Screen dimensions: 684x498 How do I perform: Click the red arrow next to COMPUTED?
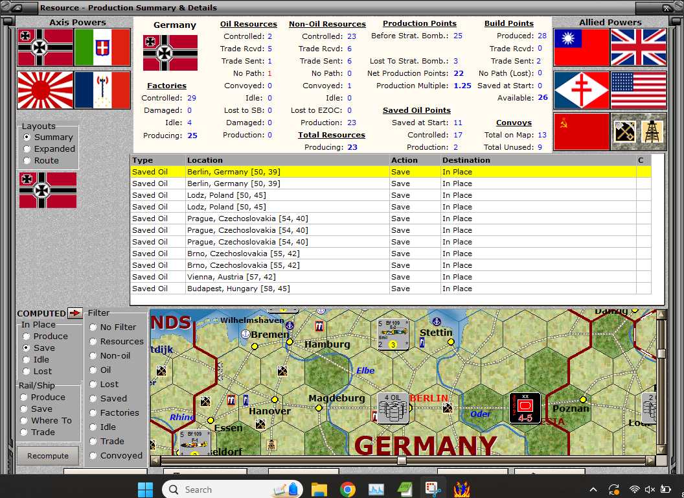click(75, 313)
